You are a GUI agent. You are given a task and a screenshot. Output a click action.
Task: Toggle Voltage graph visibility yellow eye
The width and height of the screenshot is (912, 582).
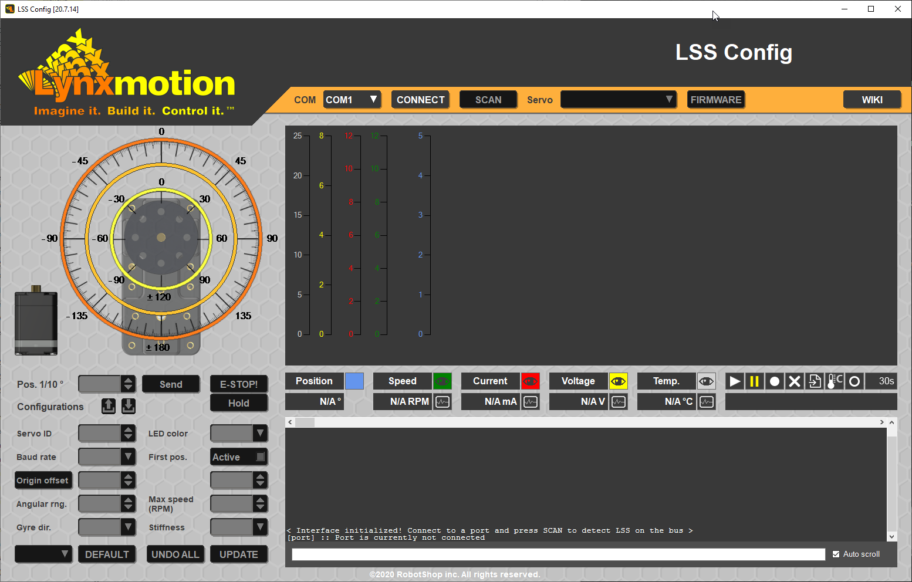tap(619, 381)
